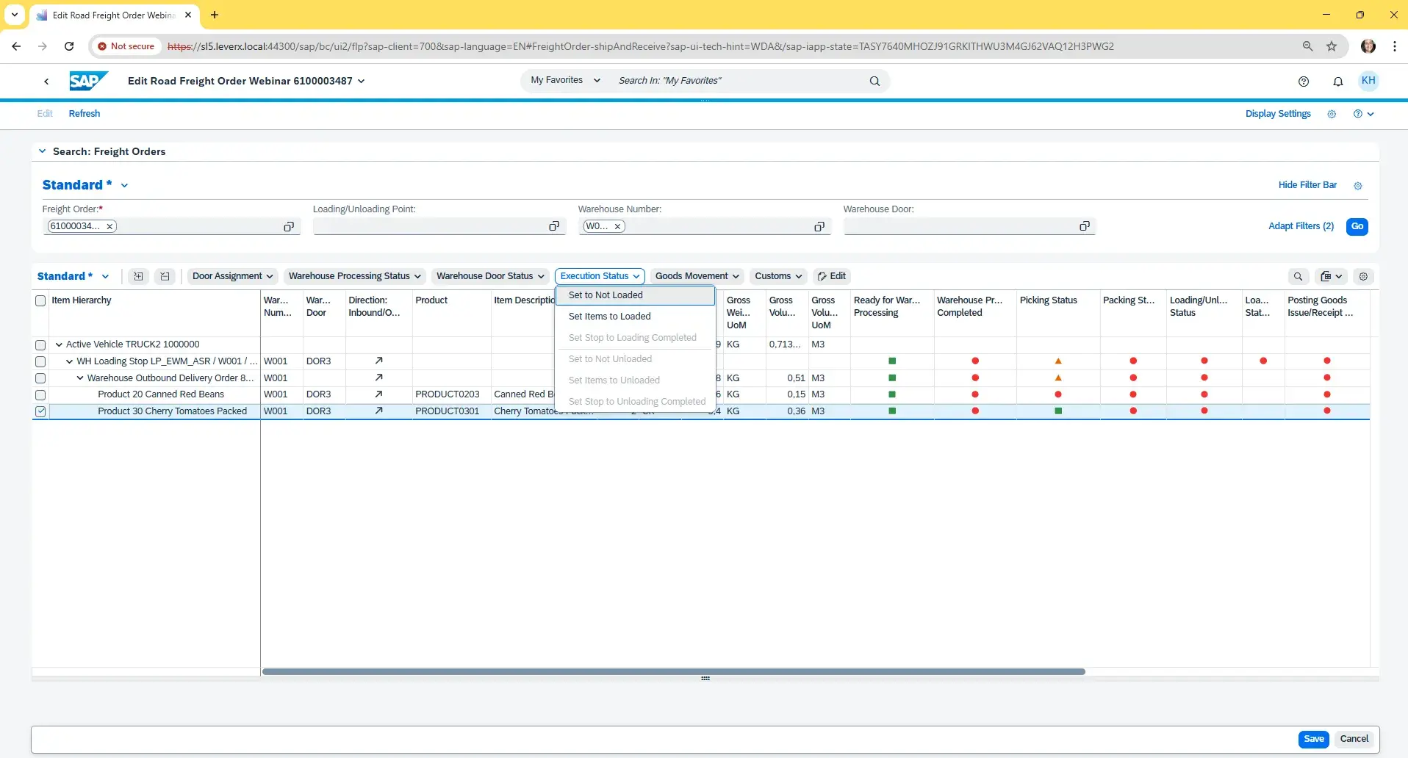The width and height of the screenshot is (1408, 758).
Task: Click the Display Settings link
Action: point(1278,114)
